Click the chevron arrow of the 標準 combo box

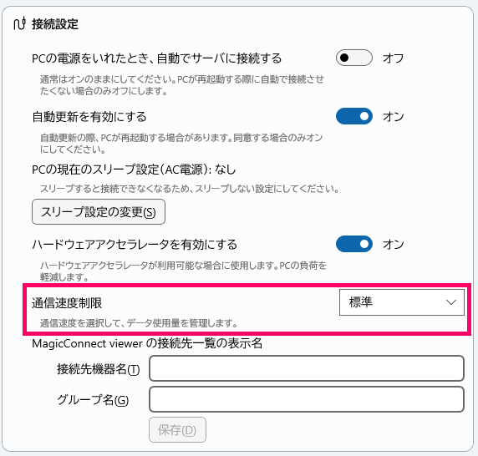tap(451, 302)
